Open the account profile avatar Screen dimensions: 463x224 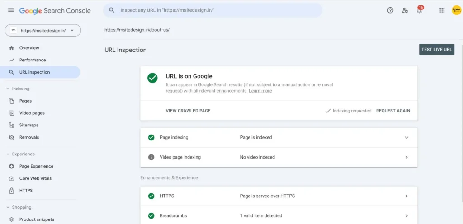[456, 10]
